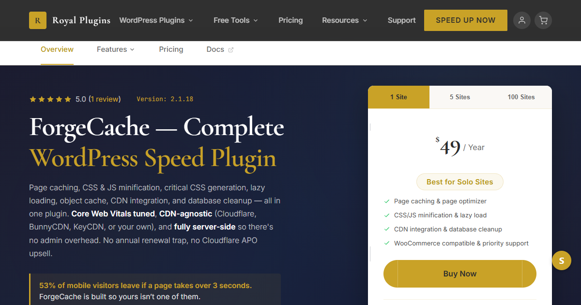
Task: Open the user account icon
Action: click(x=522, y=20)
